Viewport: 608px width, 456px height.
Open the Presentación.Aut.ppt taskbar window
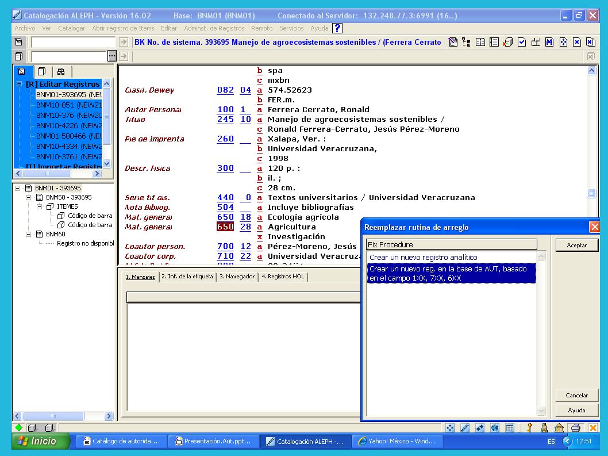(213, 441)
